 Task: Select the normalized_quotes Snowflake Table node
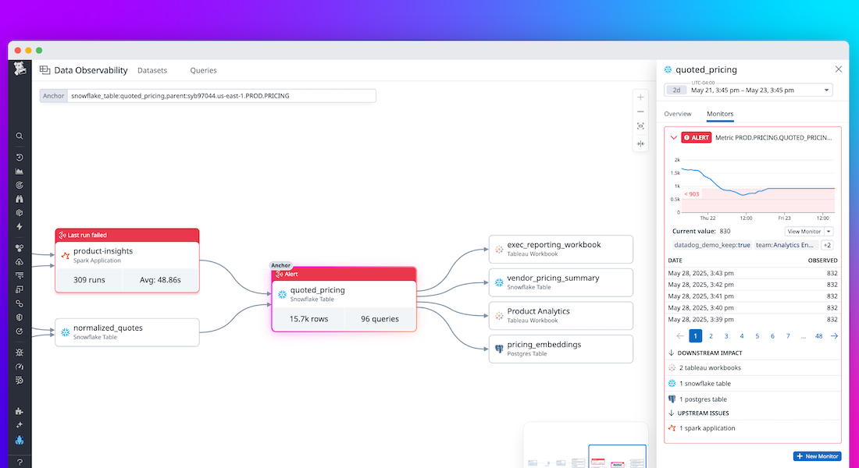point(127,332)
